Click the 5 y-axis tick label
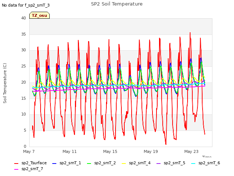The image size is (234, 176). click(25, 131)
